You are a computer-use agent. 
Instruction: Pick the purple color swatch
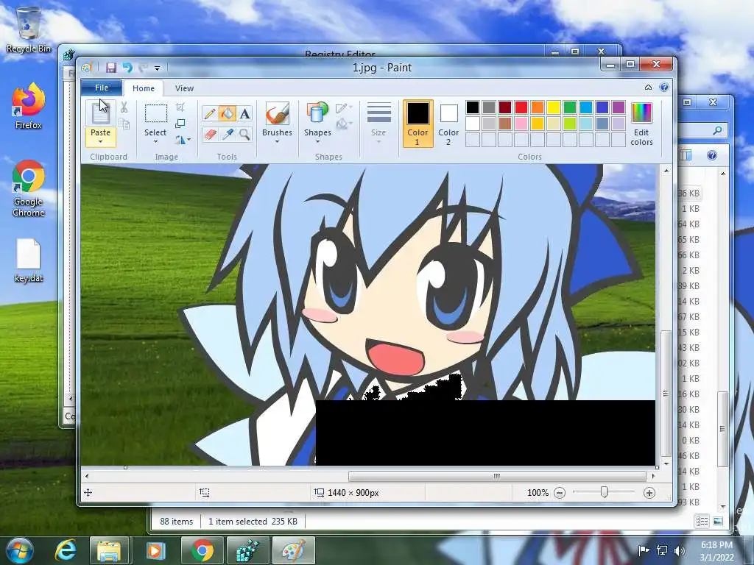click(x=618, y=107)
